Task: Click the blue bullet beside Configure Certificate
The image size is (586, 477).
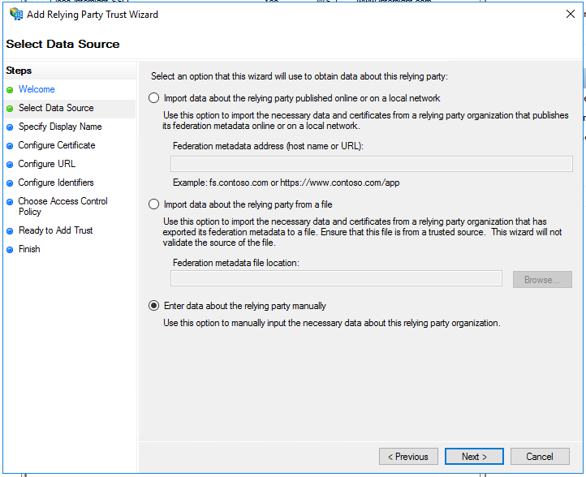Action: click(x=10, y=146)
